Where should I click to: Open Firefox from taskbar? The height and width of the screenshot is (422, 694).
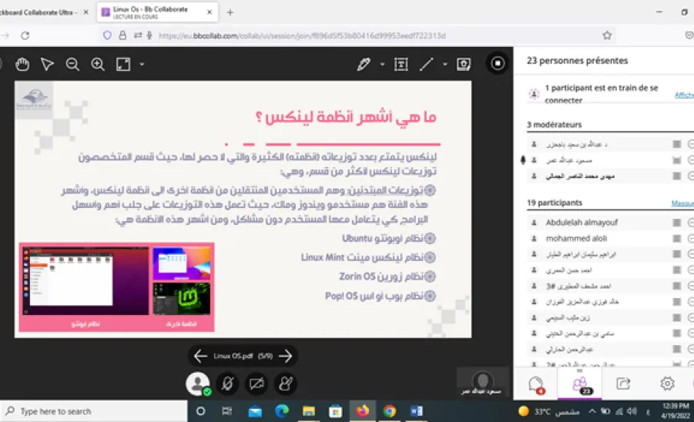coord(363,411)
